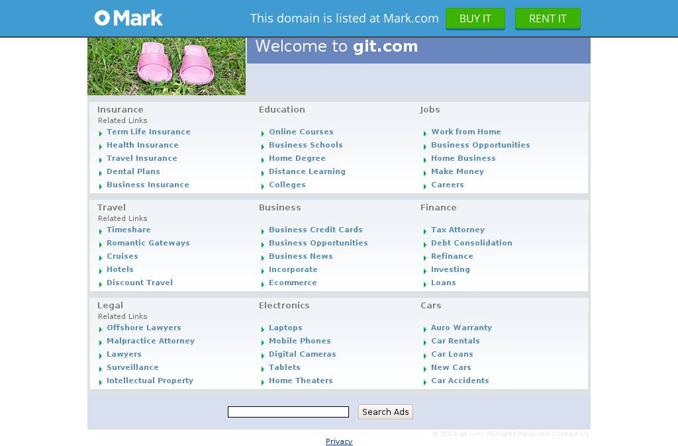Viewport: 678px width, 446px height.
Task: Click the arrow bullet beside Tax Attorney
Action: click(x=425, y=231)
